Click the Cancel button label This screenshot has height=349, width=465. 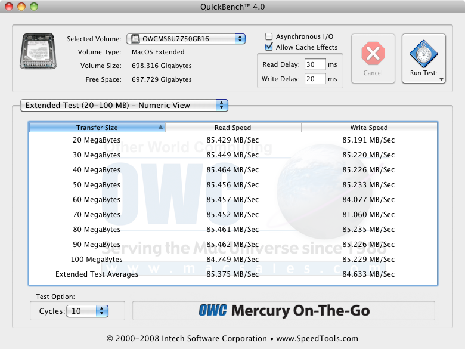[373, 73]
